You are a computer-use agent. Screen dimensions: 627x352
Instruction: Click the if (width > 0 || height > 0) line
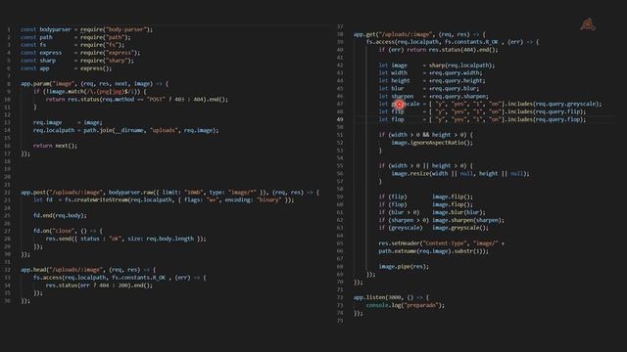pos(426,165)
